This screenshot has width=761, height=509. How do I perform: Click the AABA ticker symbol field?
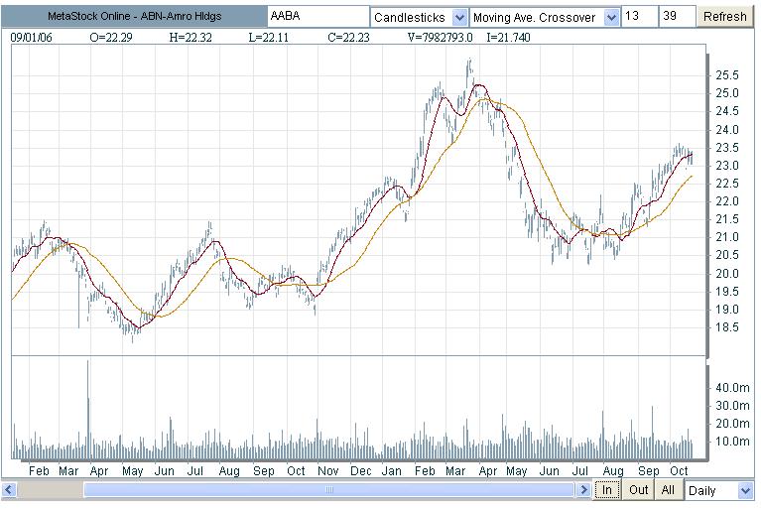318,17
